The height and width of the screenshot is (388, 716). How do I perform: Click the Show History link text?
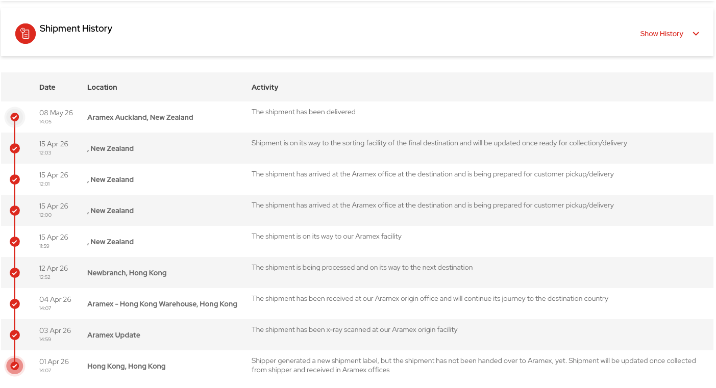coord(661,34)
